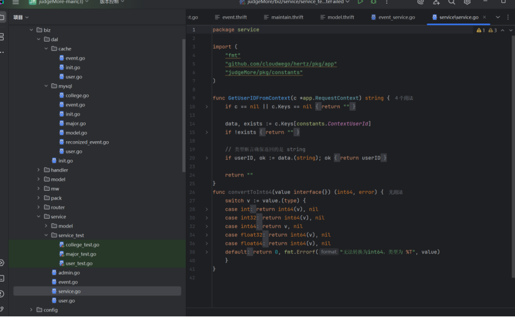Click Go file icon of reconized_event.go
Viewport: 515px width, 317px height.
pyautogui.click(x=62, y=142)
